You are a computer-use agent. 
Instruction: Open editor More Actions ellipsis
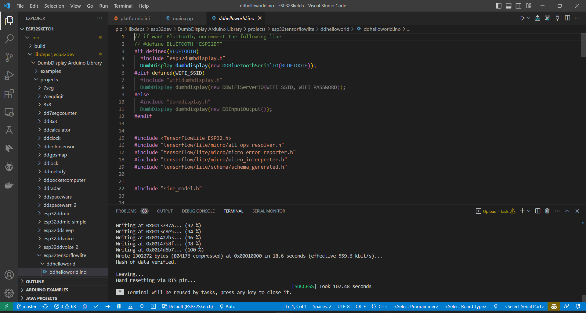point(577,18)
